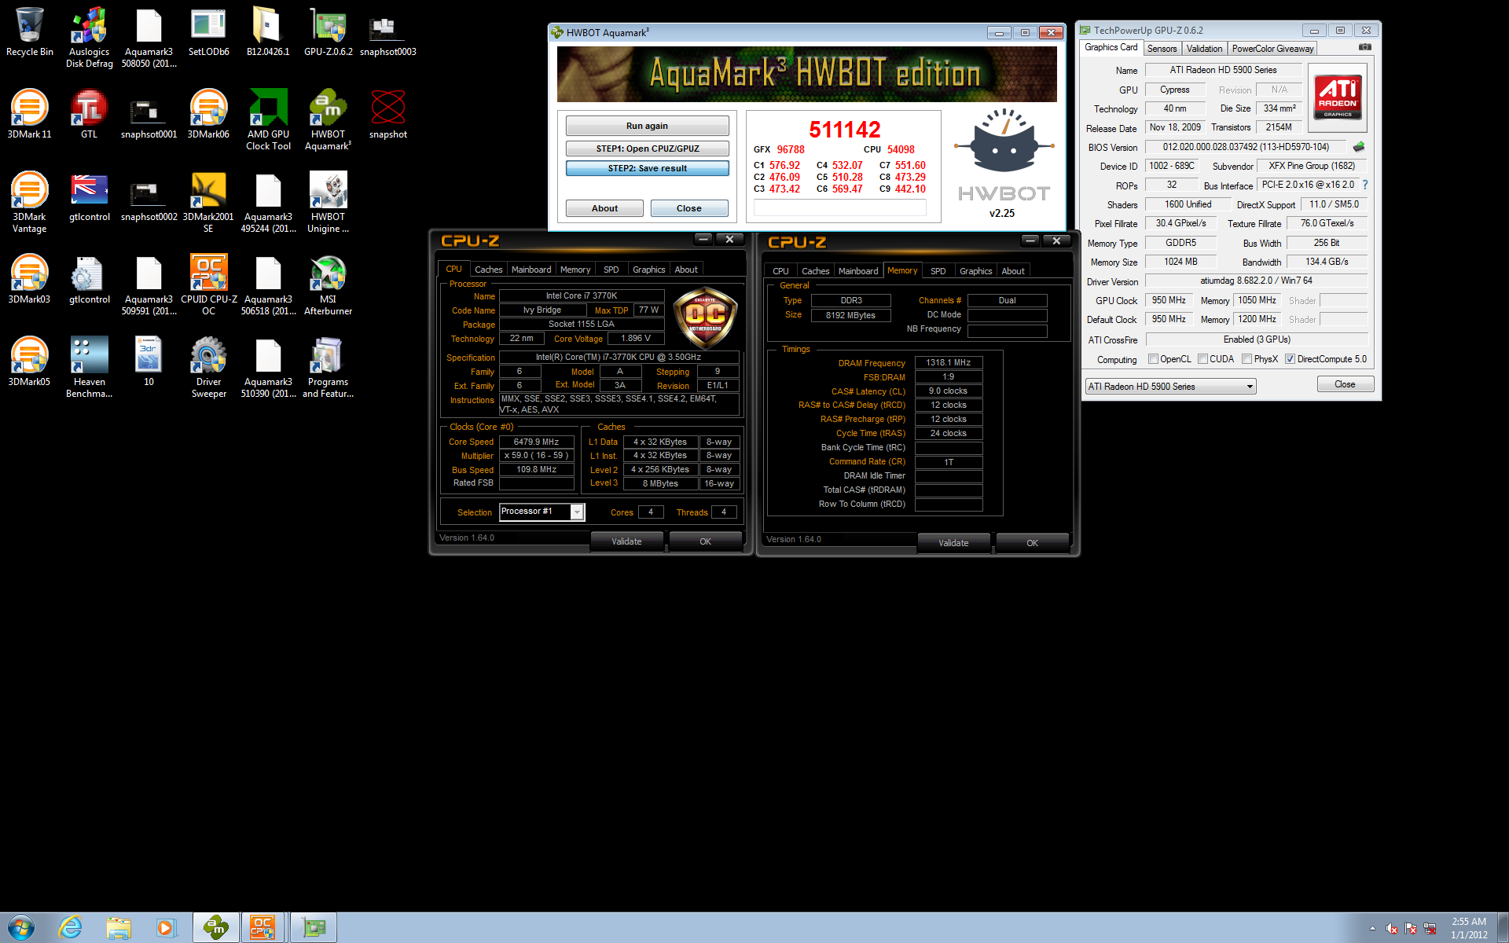Screen dimensions: 1509x943
Task: Open Internet Explorer from taskbar
Action: pyautogui.click(x=71, y=927)
